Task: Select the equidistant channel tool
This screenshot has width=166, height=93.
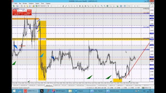Action: [63, 6]
